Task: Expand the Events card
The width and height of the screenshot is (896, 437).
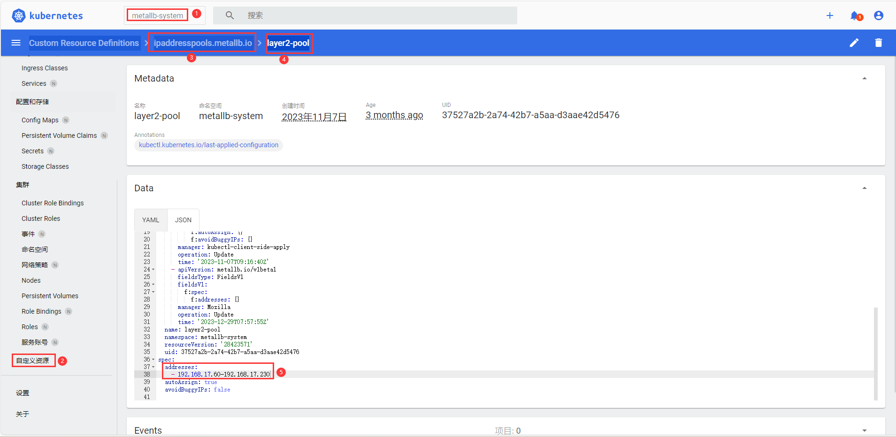Action: click(x=864, y=430)
